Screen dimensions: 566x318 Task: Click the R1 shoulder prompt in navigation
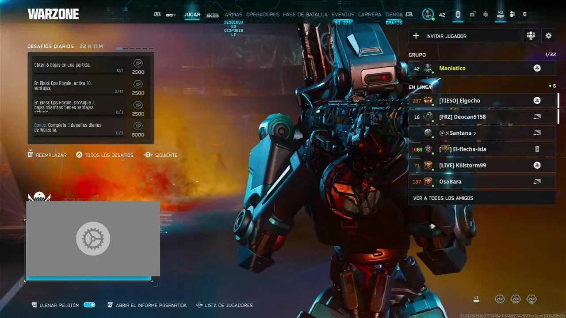click(409, 15)
